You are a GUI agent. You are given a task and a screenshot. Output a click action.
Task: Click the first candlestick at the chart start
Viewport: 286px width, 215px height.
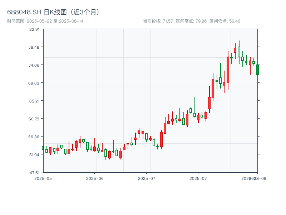[x=43, y=148]
